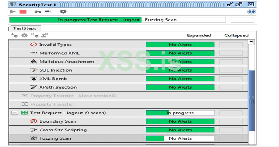279x147 pixels.
Task: Select the Invalid Types row text
Action: 55,45
